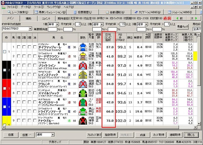
Task: Click the 単勝期待値 lower bound field
Action: coord(52,29)
